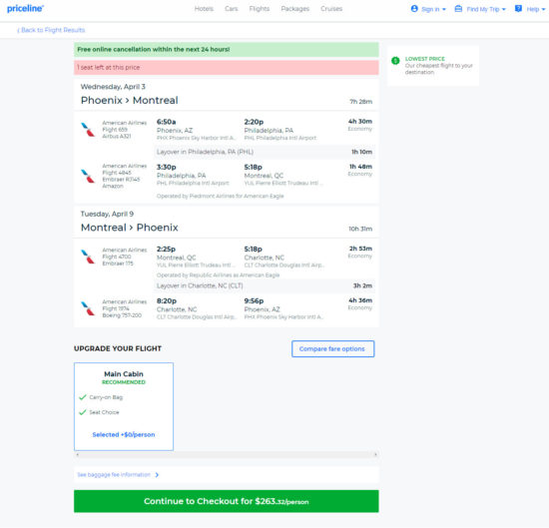549x528 pixels.
Task: Open the Sign in dropdown
Action: 428,9
